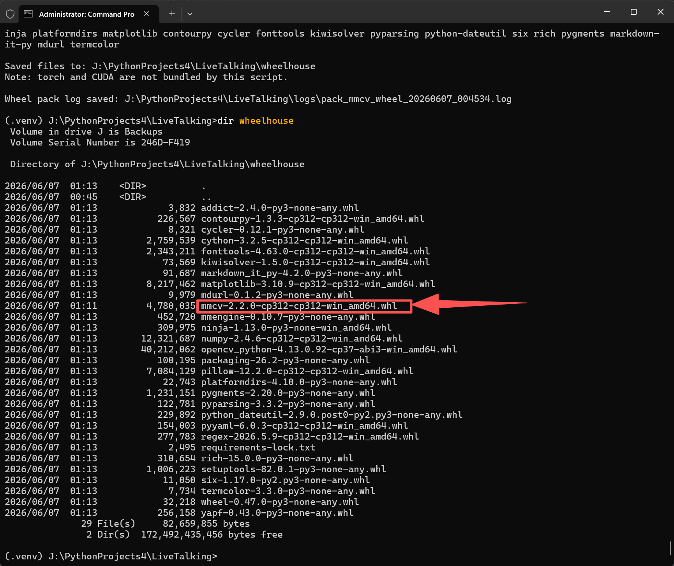Click the file name addict-2.4.0-py3-none-any.whl
The height and width of the screenshot is (566, 674).
click(280, 208)
